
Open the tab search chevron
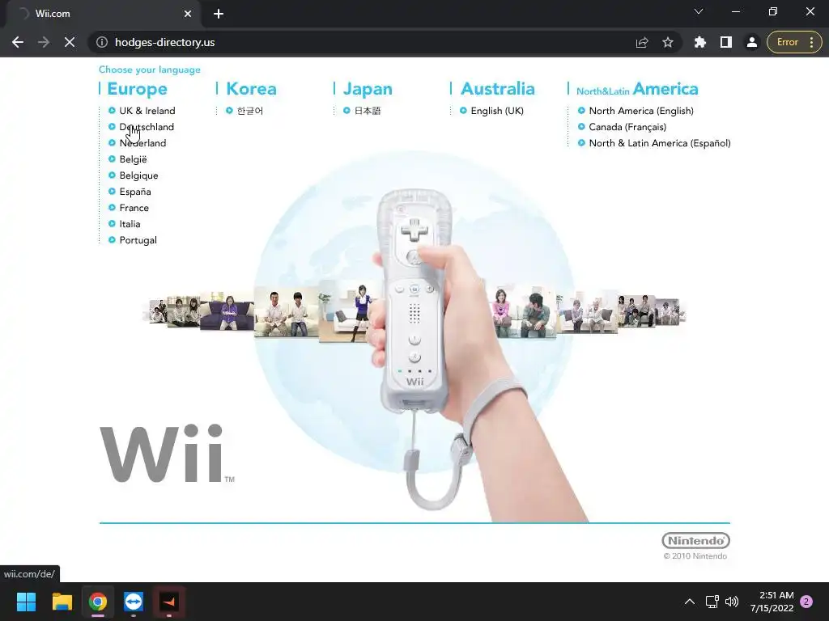point(699,11)
